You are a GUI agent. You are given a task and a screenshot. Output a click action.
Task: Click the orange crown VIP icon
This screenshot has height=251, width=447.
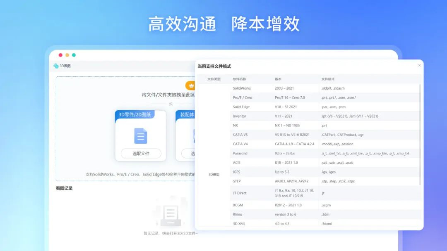(x=191, y=85)
